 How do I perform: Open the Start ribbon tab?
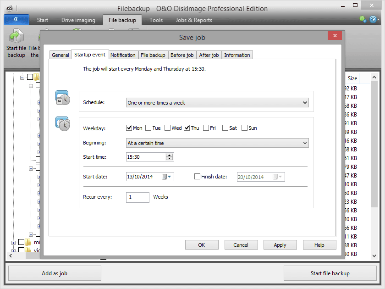43,20
